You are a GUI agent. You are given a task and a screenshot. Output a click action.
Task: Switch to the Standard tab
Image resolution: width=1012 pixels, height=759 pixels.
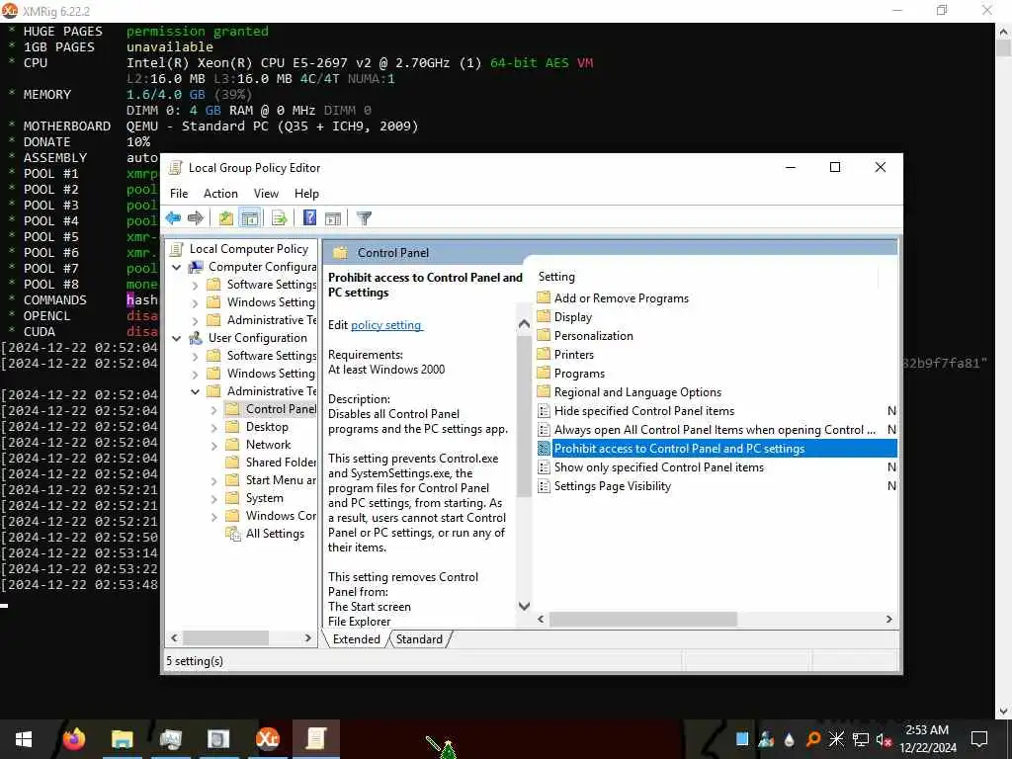pyautogui.click(x=419, y=639)
